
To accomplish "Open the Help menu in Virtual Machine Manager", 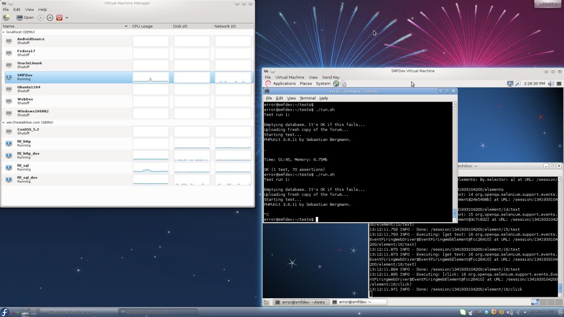I will (x=42, y=9).
